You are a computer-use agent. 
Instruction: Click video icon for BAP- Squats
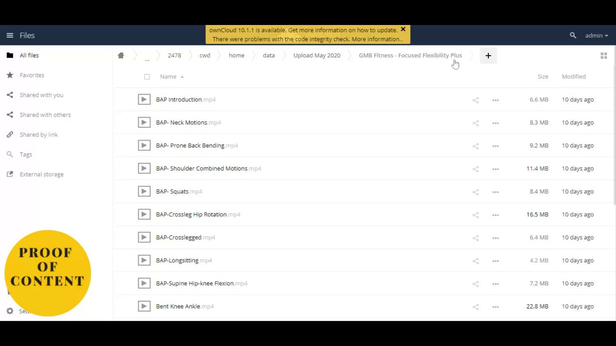(144, 191)
